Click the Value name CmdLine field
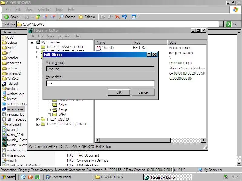242x181 pixels. click(100, 69)
